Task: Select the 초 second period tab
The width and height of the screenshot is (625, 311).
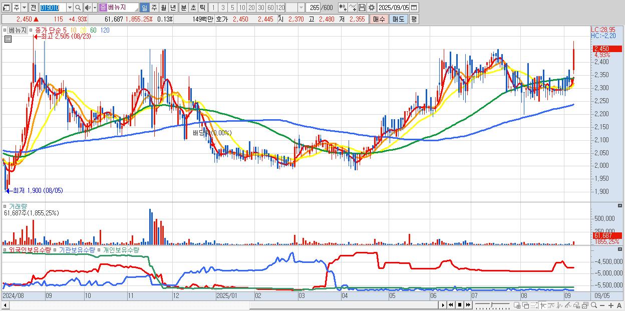Action: tap(192, 8)
